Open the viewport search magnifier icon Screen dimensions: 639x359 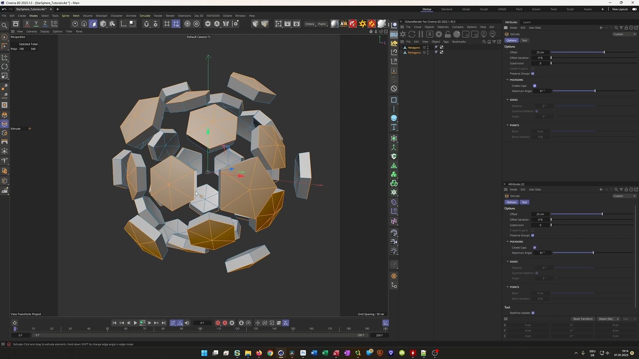tap(5, 26)
